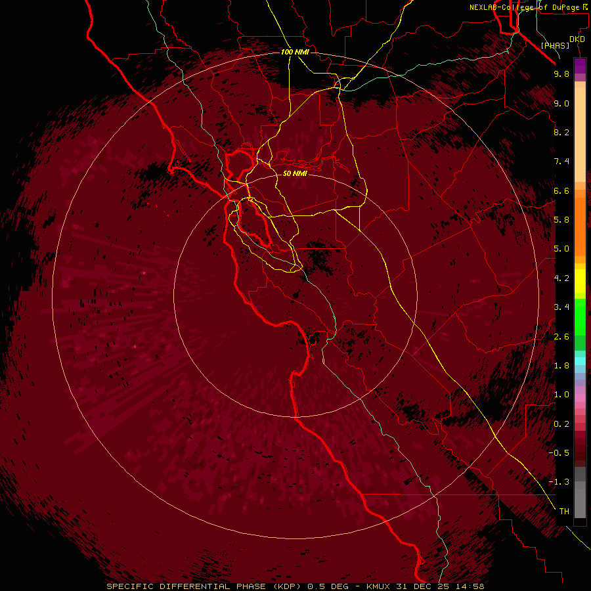Click the 1.0 scale value
Viewport: 591px width, 591px height.
pyautogui.click(x=561, y=395)
